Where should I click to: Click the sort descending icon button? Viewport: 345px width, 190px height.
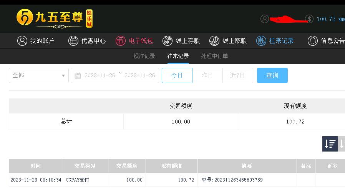[330, 144]
